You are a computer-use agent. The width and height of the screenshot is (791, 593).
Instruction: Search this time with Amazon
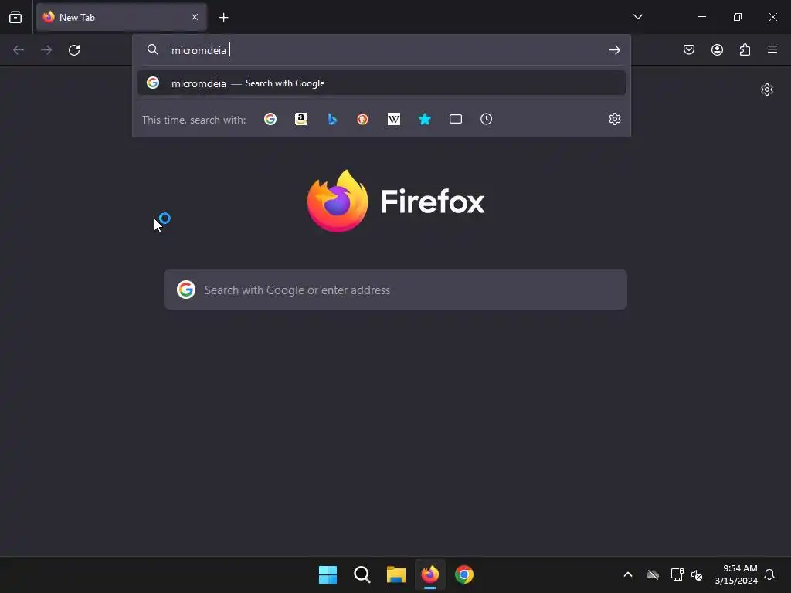[x=301, y=119]
